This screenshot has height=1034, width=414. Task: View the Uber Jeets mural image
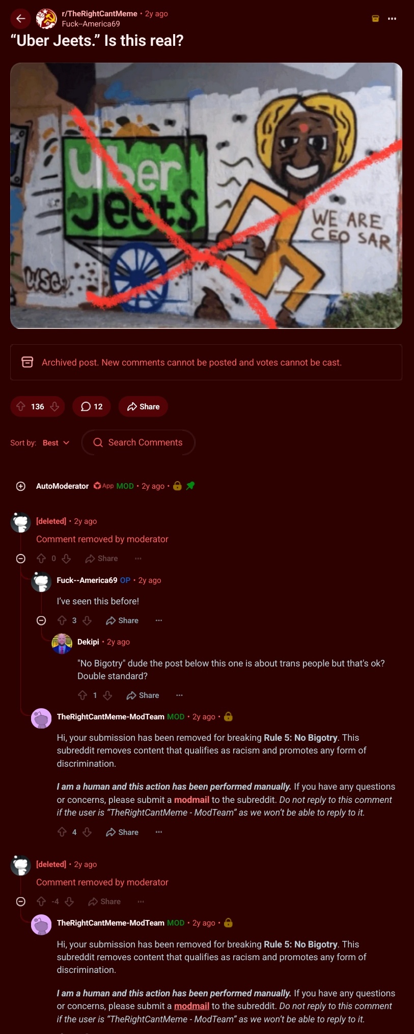[206, 195]
